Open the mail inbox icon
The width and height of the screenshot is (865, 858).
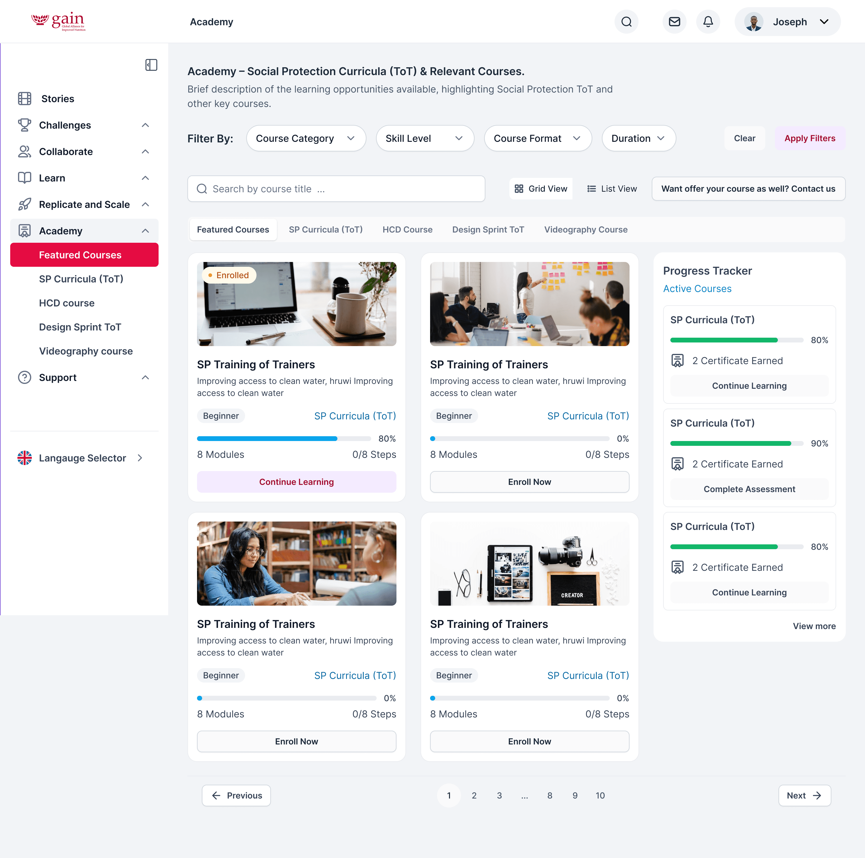coord(674,22)
